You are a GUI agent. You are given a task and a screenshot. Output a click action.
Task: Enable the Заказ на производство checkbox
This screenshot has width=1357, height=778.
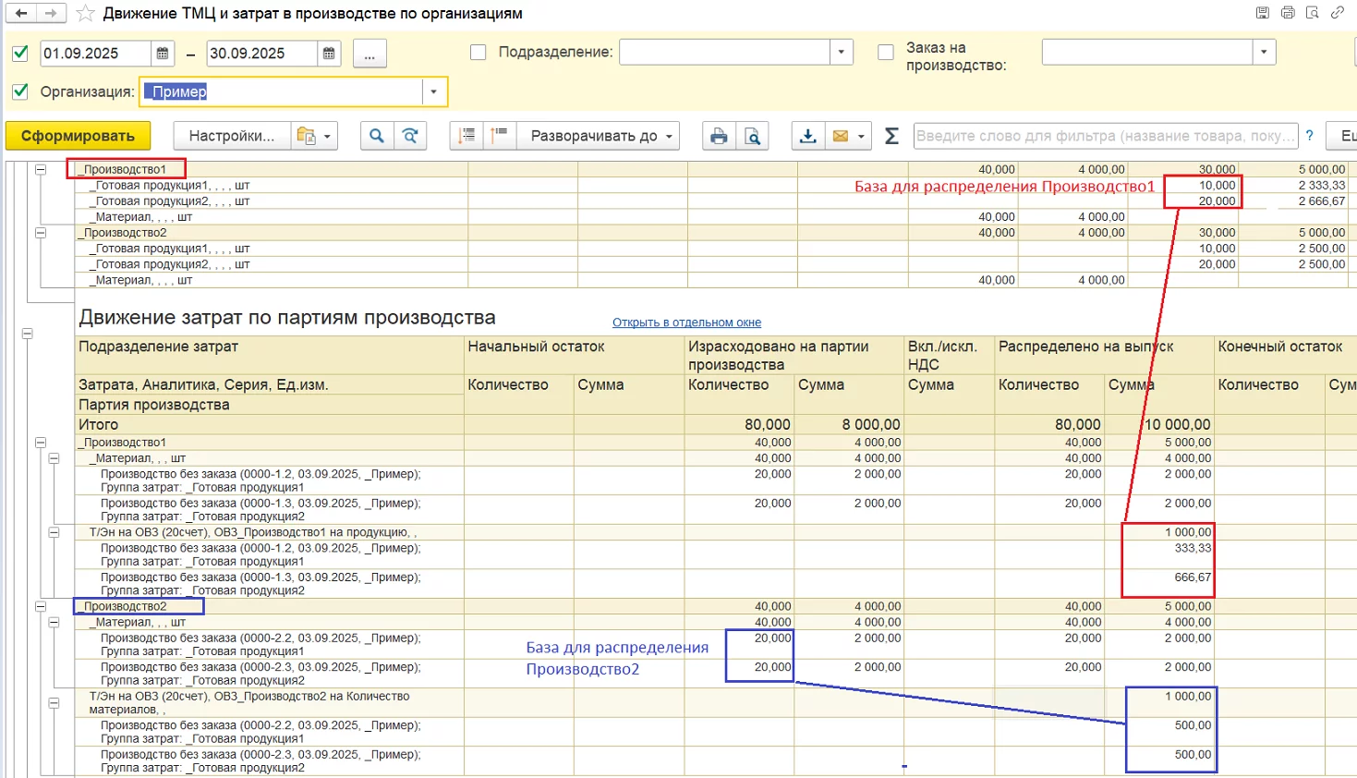[x=885, y=53]
